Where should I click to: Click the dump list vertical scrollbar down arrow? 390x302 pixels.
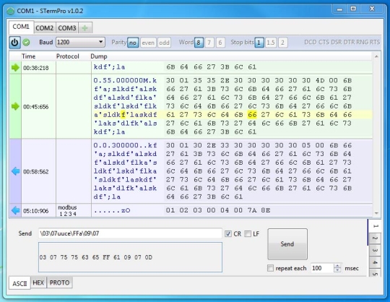(x=376, y=213)
